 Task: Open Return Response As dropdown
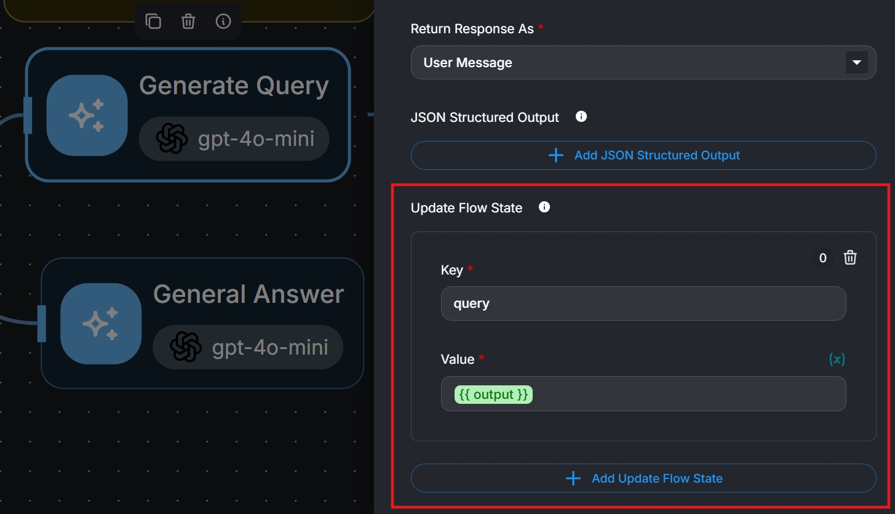pyautogui.click(x=643, y=62)
